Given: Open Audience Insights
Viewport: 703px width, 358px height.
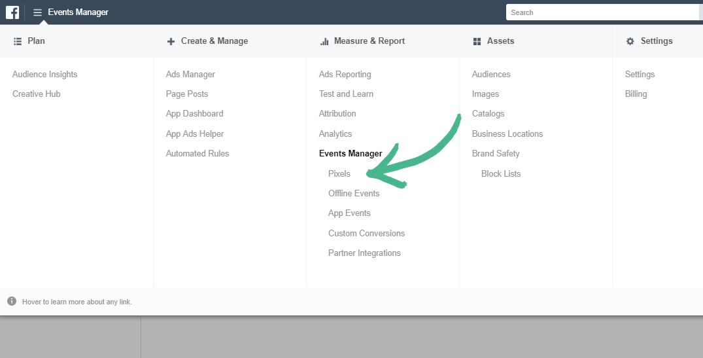Looking at the screenshot, I should point(44,75).
